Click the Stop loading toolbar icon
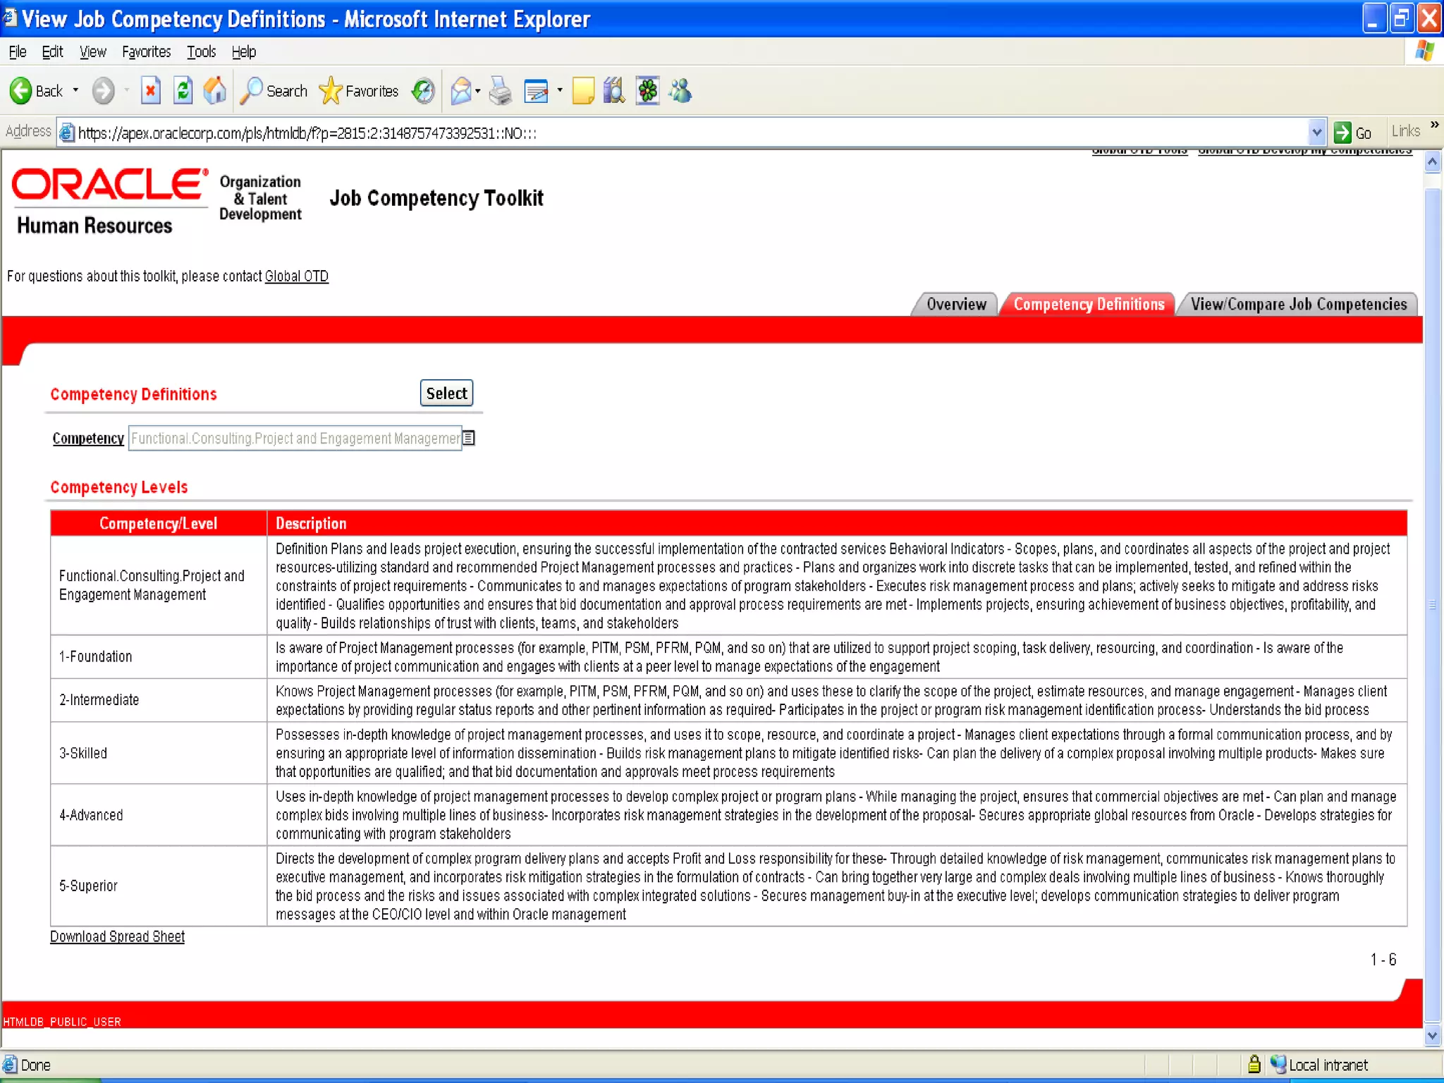Image resolution: width=1444 pixels, height=1083 pixels. coord(150,91)
